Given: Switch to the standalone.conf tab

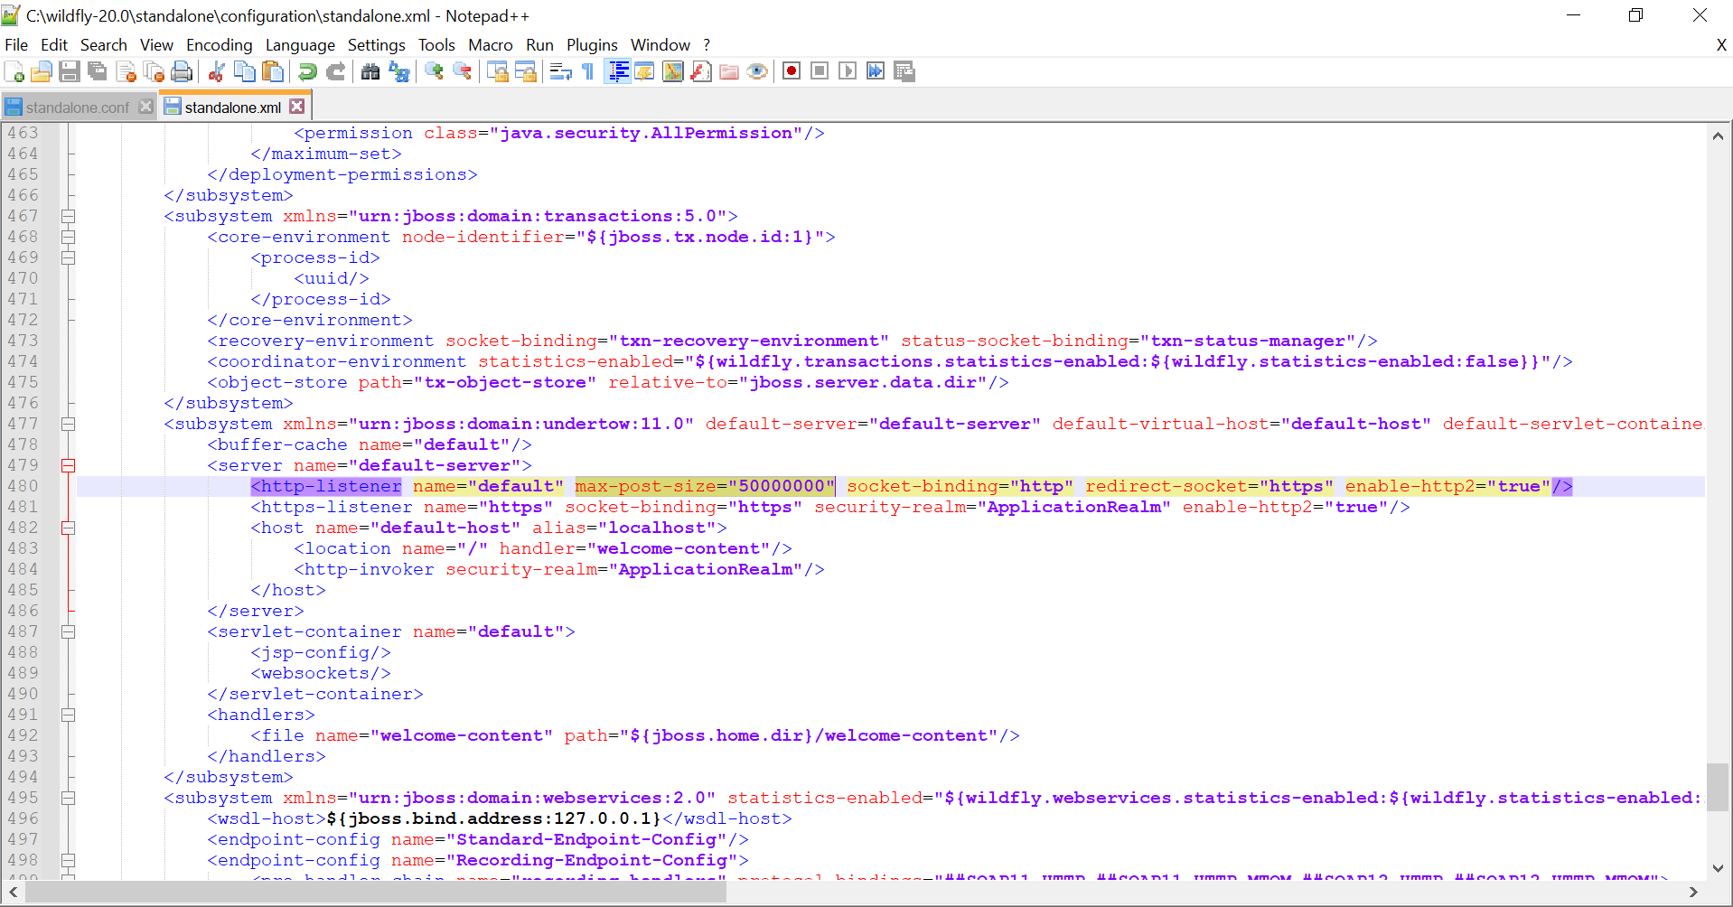Looking at the screenshot, I should [77, 108].
